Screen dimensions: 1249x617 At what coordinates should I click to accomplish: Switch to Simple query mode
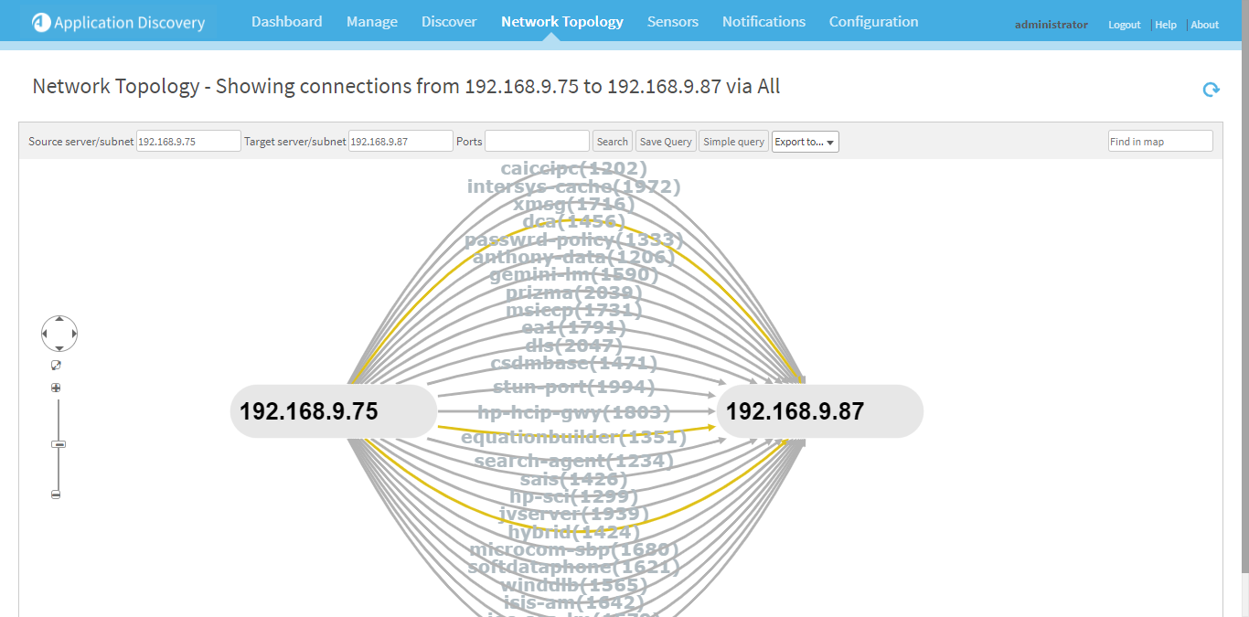(x=733, y=141)
